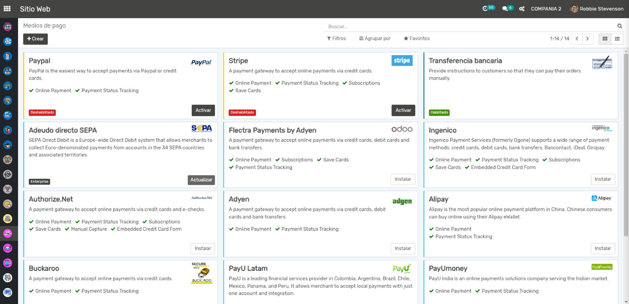
Task: Click the debug settings gears icon
Action: (x=522, y=9)
